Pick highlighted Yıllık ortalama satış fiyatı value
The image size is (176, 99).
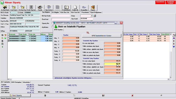pyautogui.click(x=112, y=64)
